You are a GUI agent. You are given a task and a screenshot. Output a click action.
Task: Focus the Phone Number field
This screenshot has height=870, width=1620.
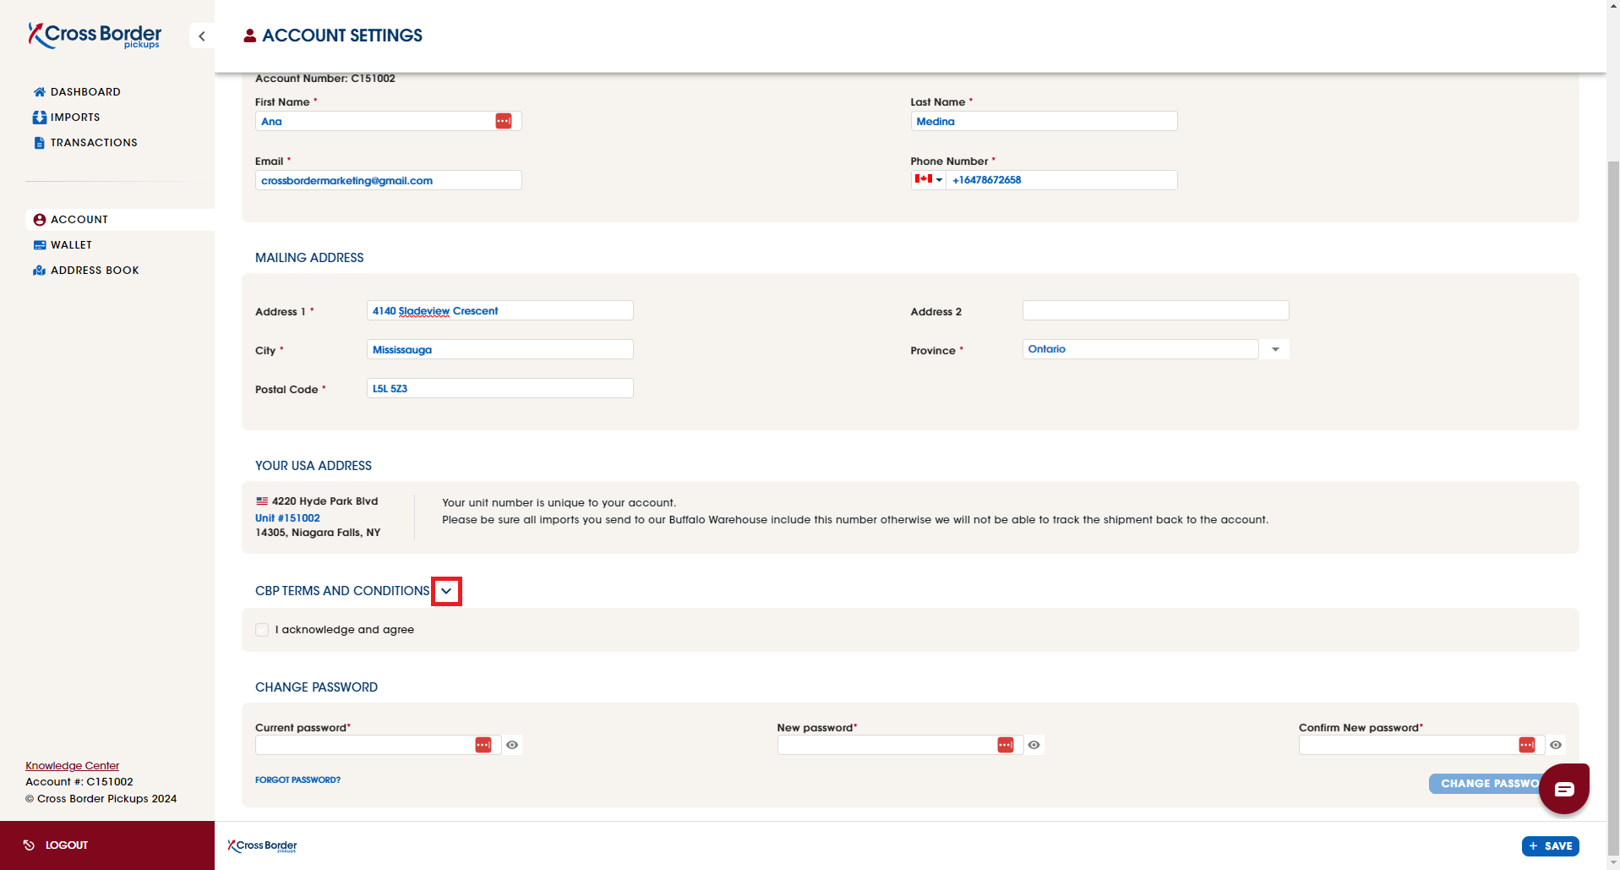tap(1061, 180)
